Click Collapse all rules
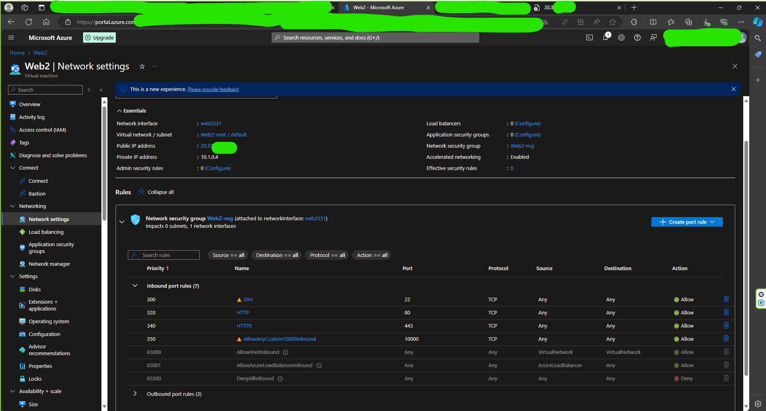This screenshot has width=766, height=411. [156, 192]
